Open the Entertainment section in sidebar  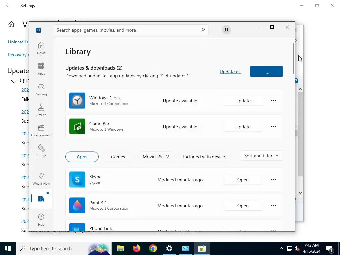(41, 130)
